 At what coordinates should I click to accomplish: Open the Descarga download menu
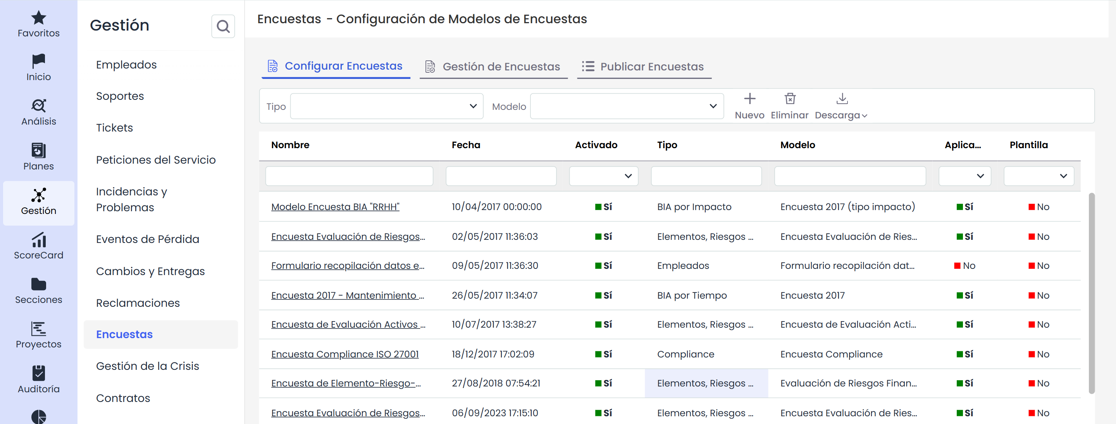[x=841, y=106]
